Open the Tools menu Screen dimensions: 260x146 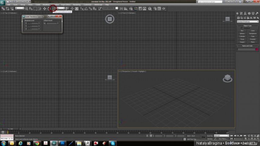pyautogui.click(x=15, y=5)
